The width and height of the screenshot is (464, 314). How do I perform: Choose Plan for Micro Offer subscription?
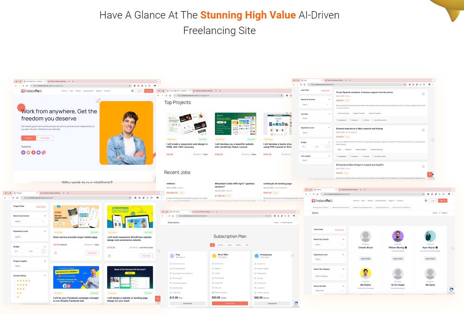230,303
